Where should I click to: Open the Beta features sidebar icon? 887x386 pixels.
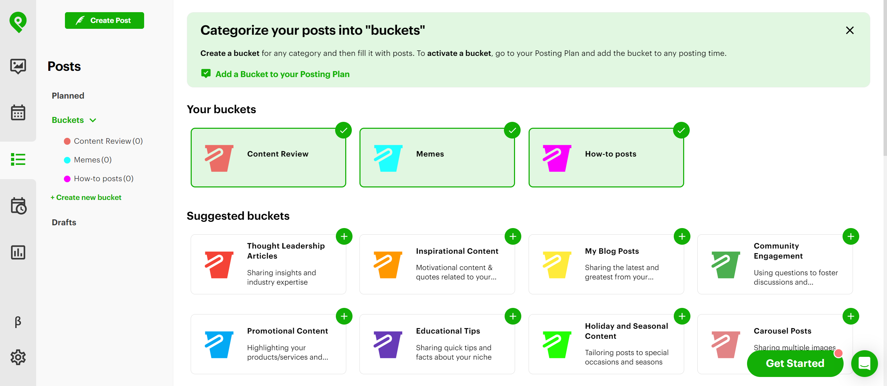tap(18, 322)
